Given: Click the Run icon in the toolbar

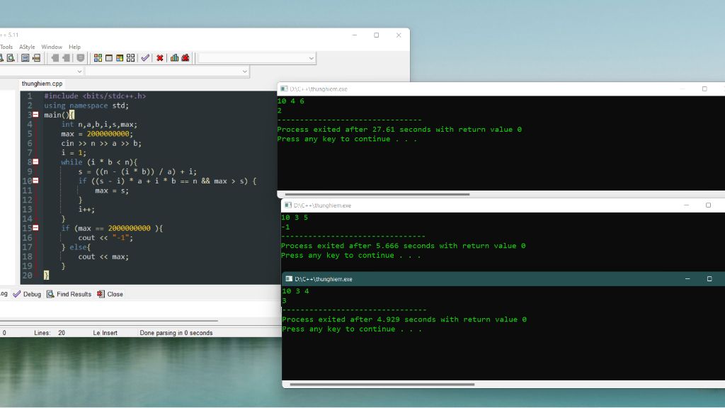Looking at the screenshot, I should [109, 58].
